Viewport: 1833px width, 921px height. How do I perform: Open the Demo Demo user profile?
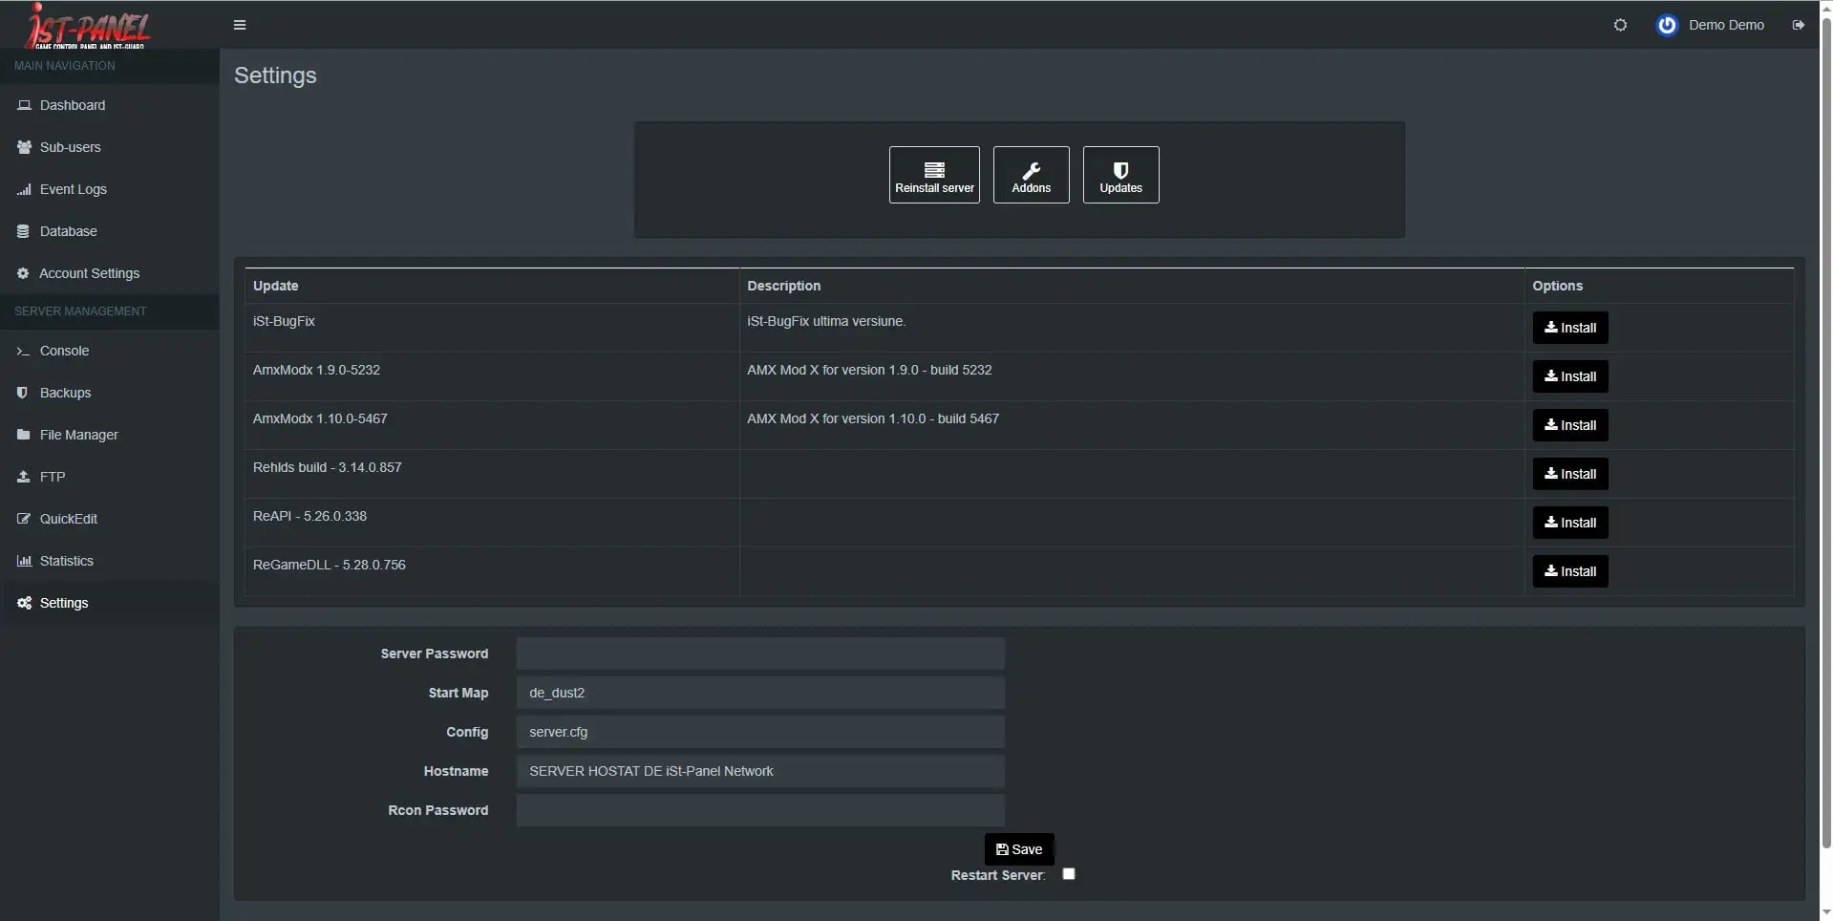click(x=1726, y=25)
